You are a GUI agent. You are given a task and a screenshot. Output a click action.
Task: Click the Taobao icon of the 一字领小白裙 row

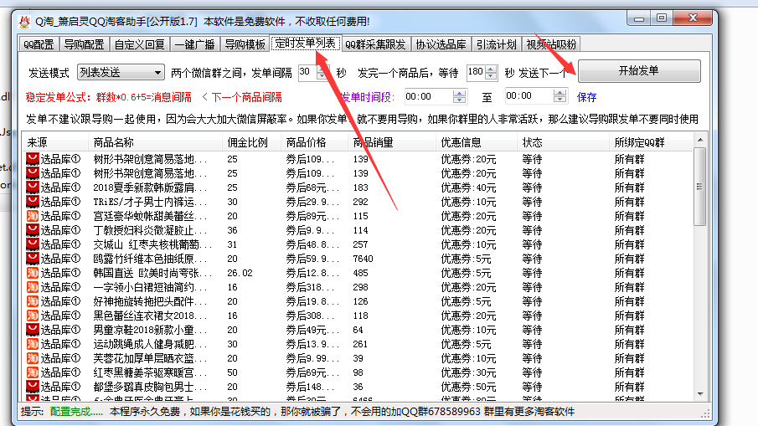(x=33, y=287)
